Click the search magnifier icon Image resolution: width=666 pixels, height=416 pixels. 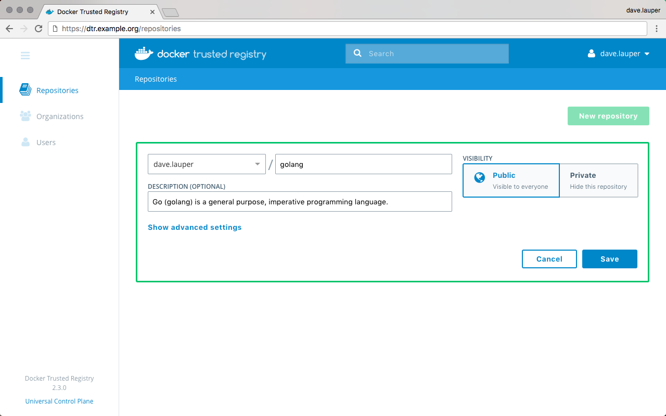[357, 53]
